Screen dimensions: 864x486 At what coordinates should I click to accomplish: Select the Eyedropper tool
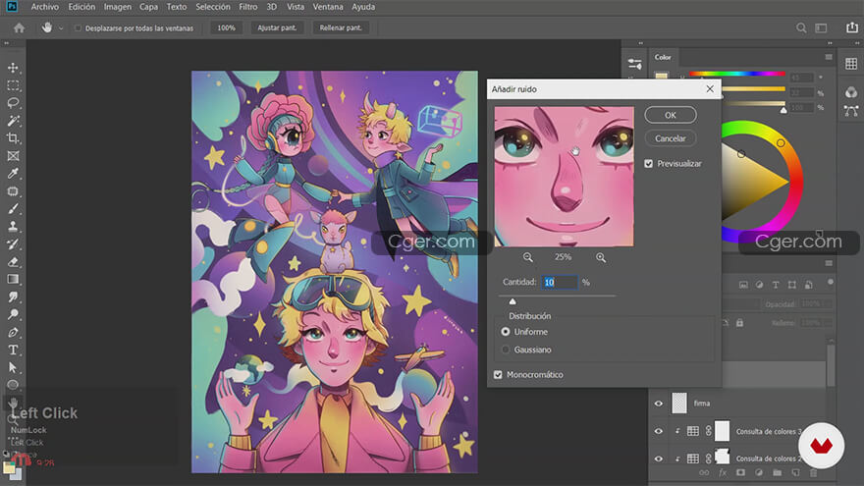13,174
